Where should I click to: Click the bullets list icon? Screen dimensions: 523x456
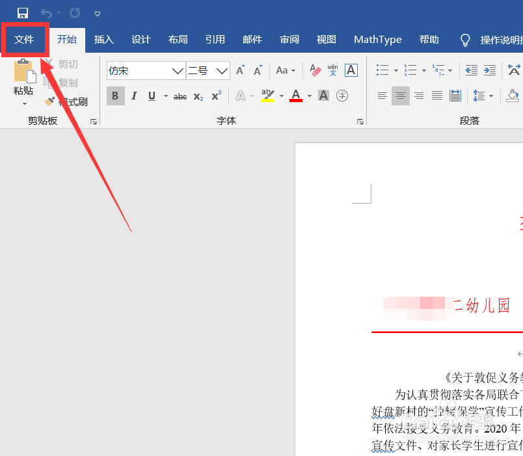click(x=382, y=70)
